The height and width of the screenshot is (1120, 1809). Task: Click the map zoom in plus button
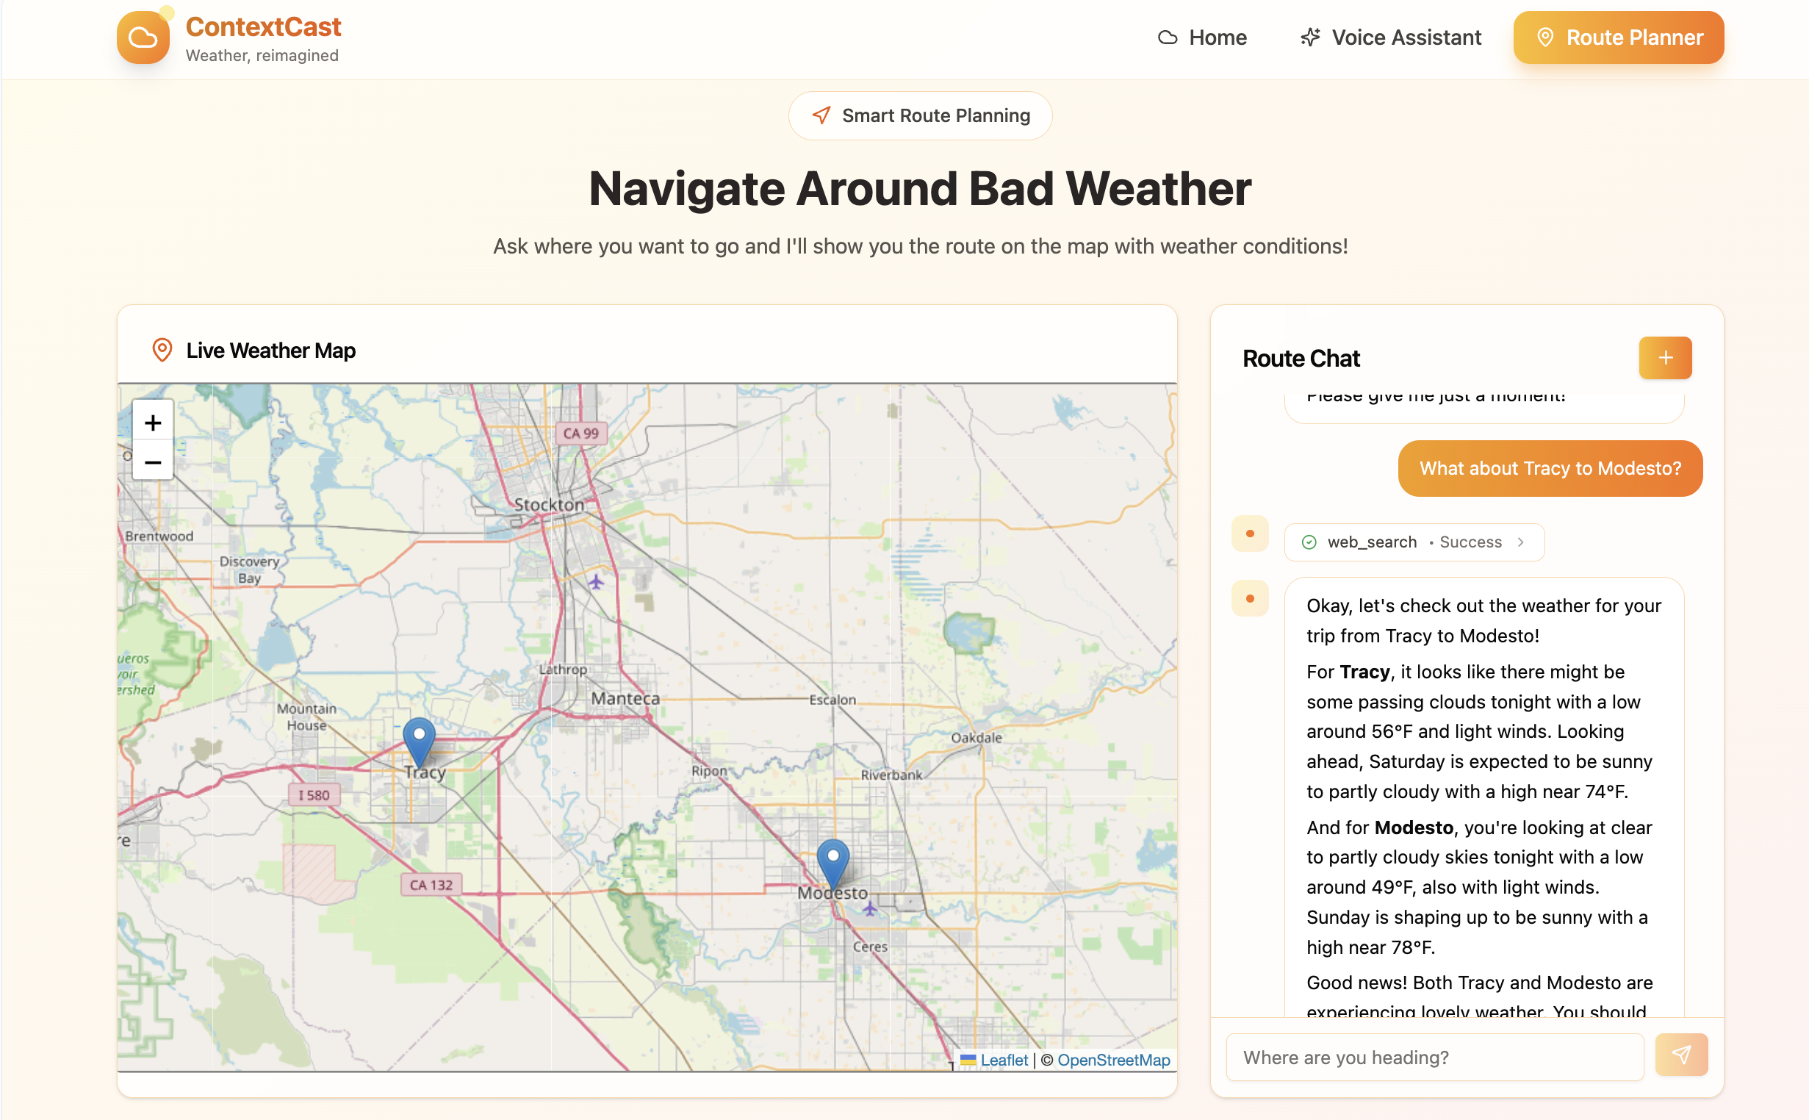click(153, 423)
